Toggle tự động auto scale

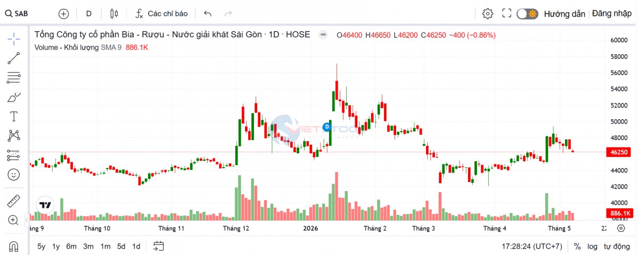[x=617, y=246]
